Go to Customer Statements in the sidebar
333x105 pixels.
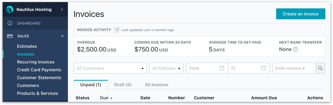pos(39,78)
